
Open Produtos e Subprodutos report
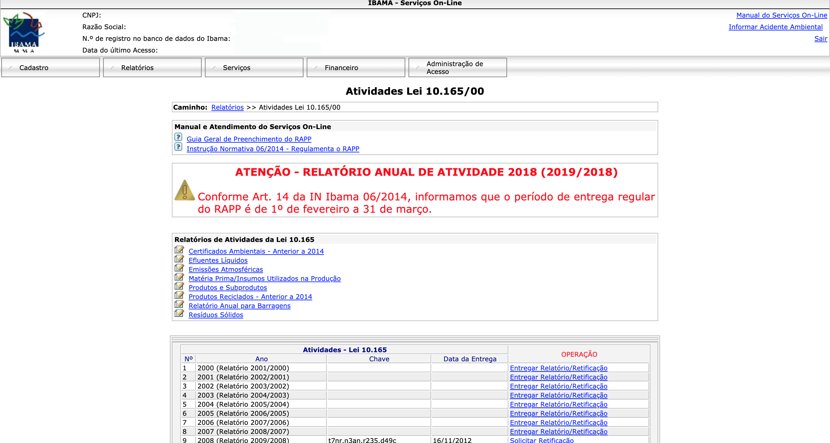tap(228, 288)
